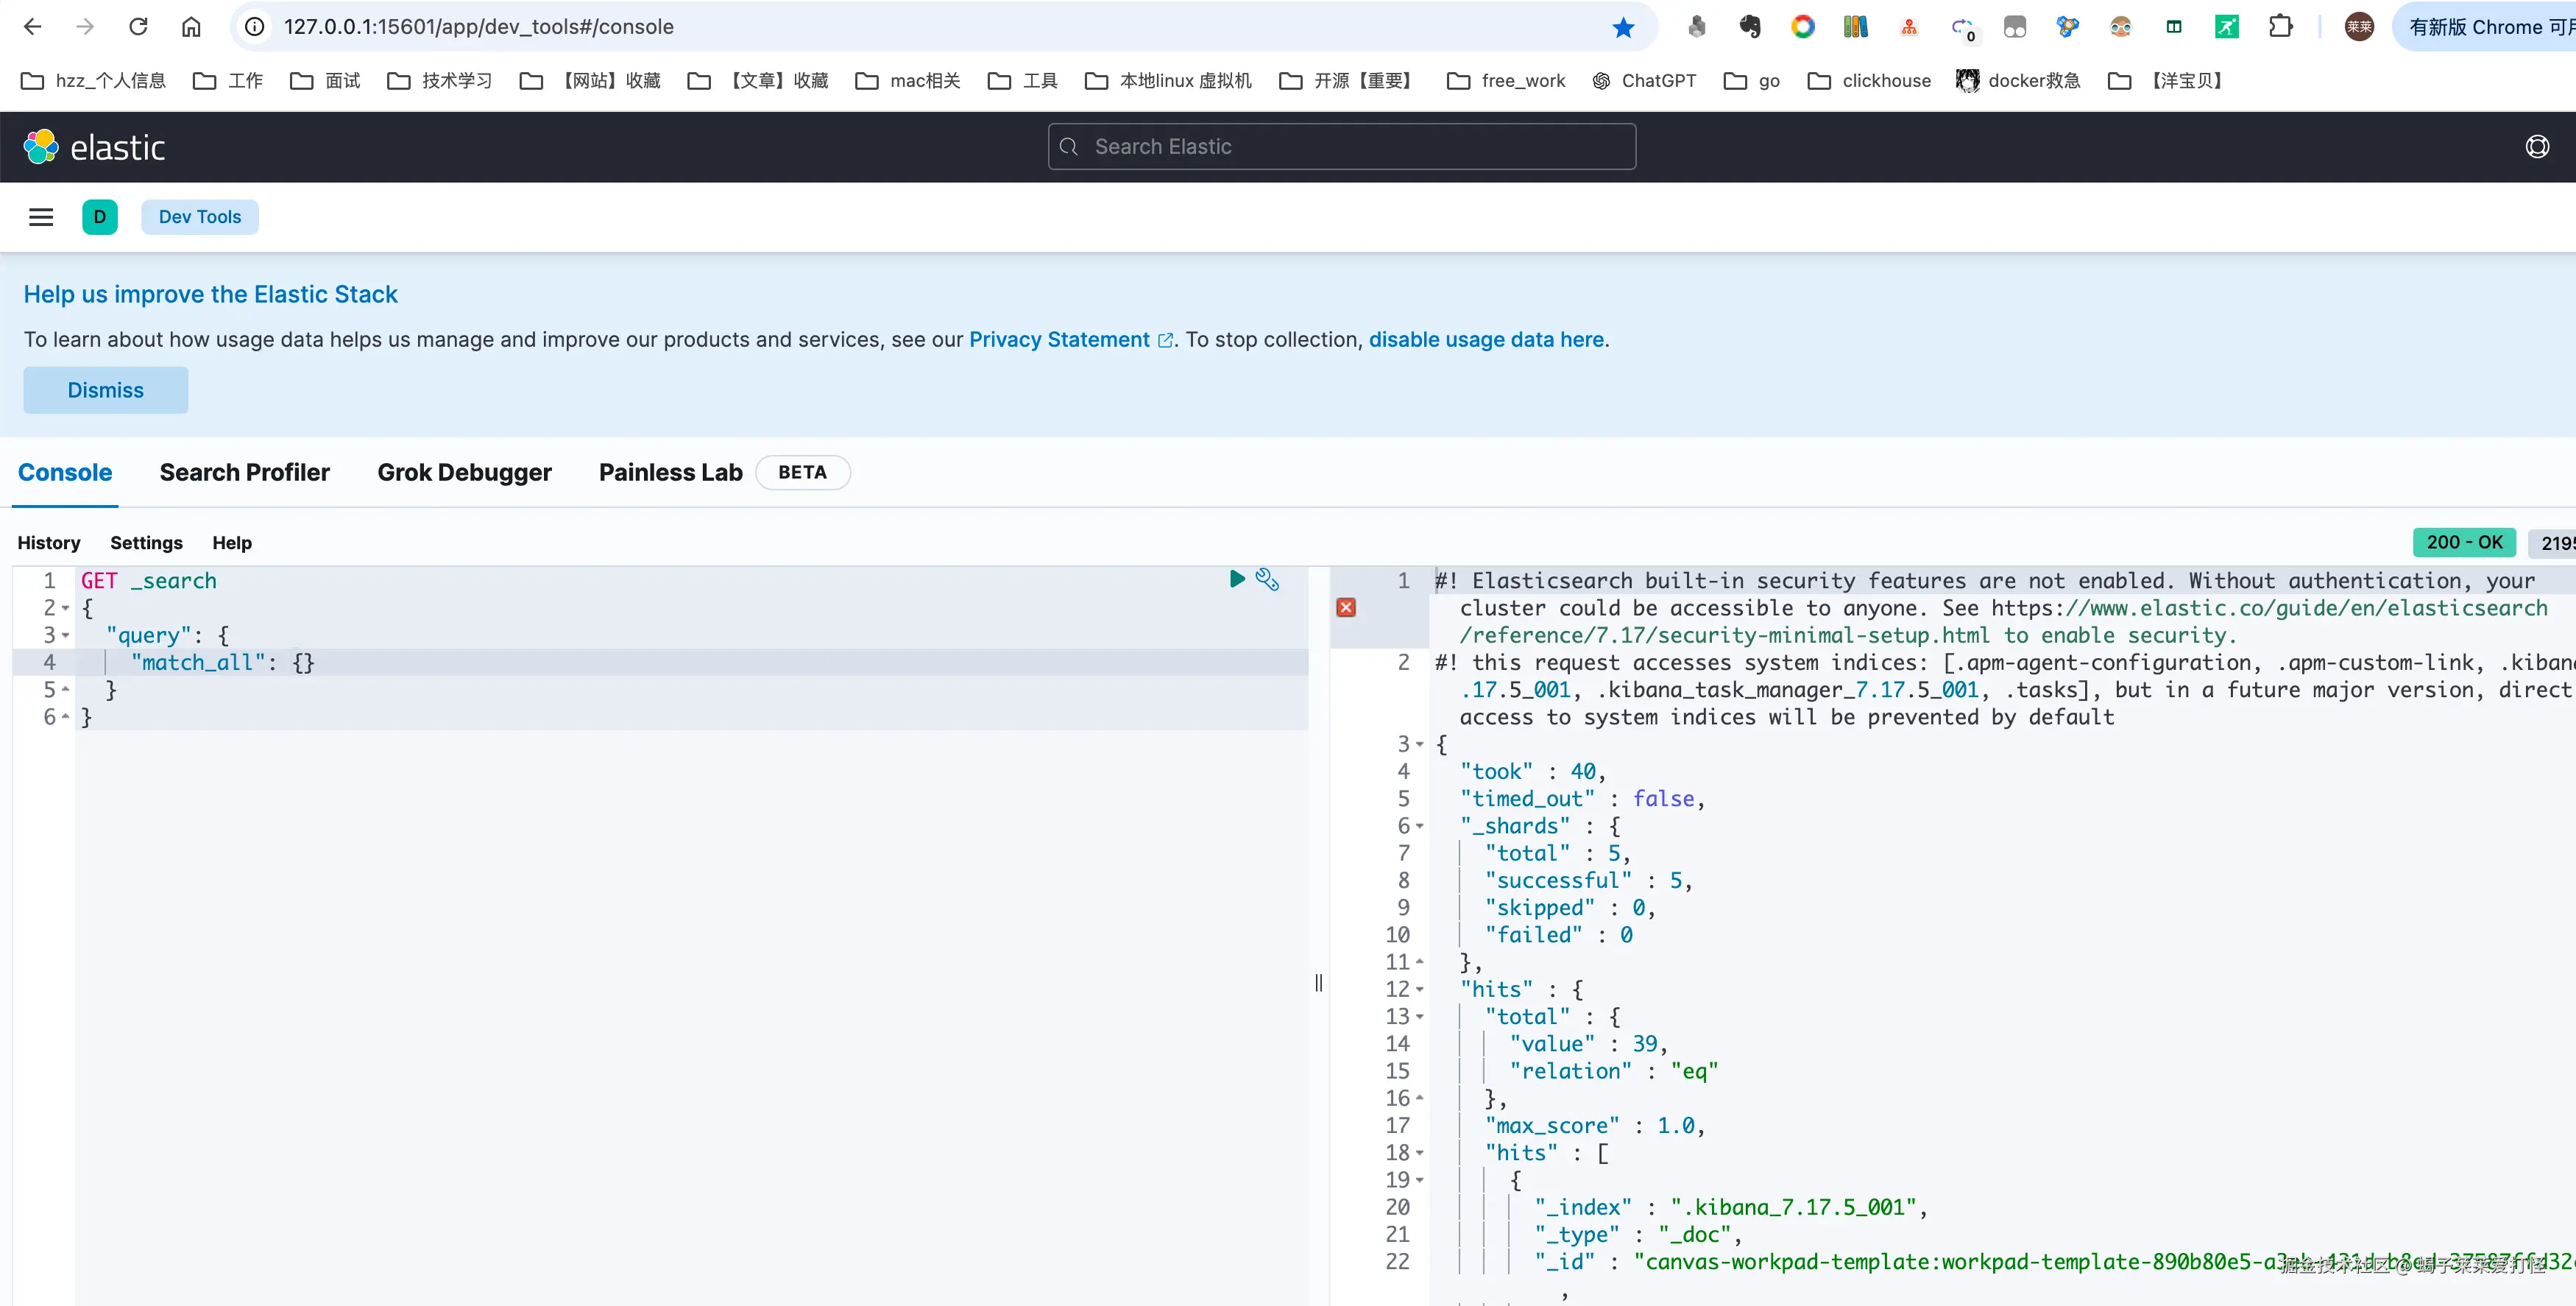Click the Dismiss button

(x=105, y=390)
